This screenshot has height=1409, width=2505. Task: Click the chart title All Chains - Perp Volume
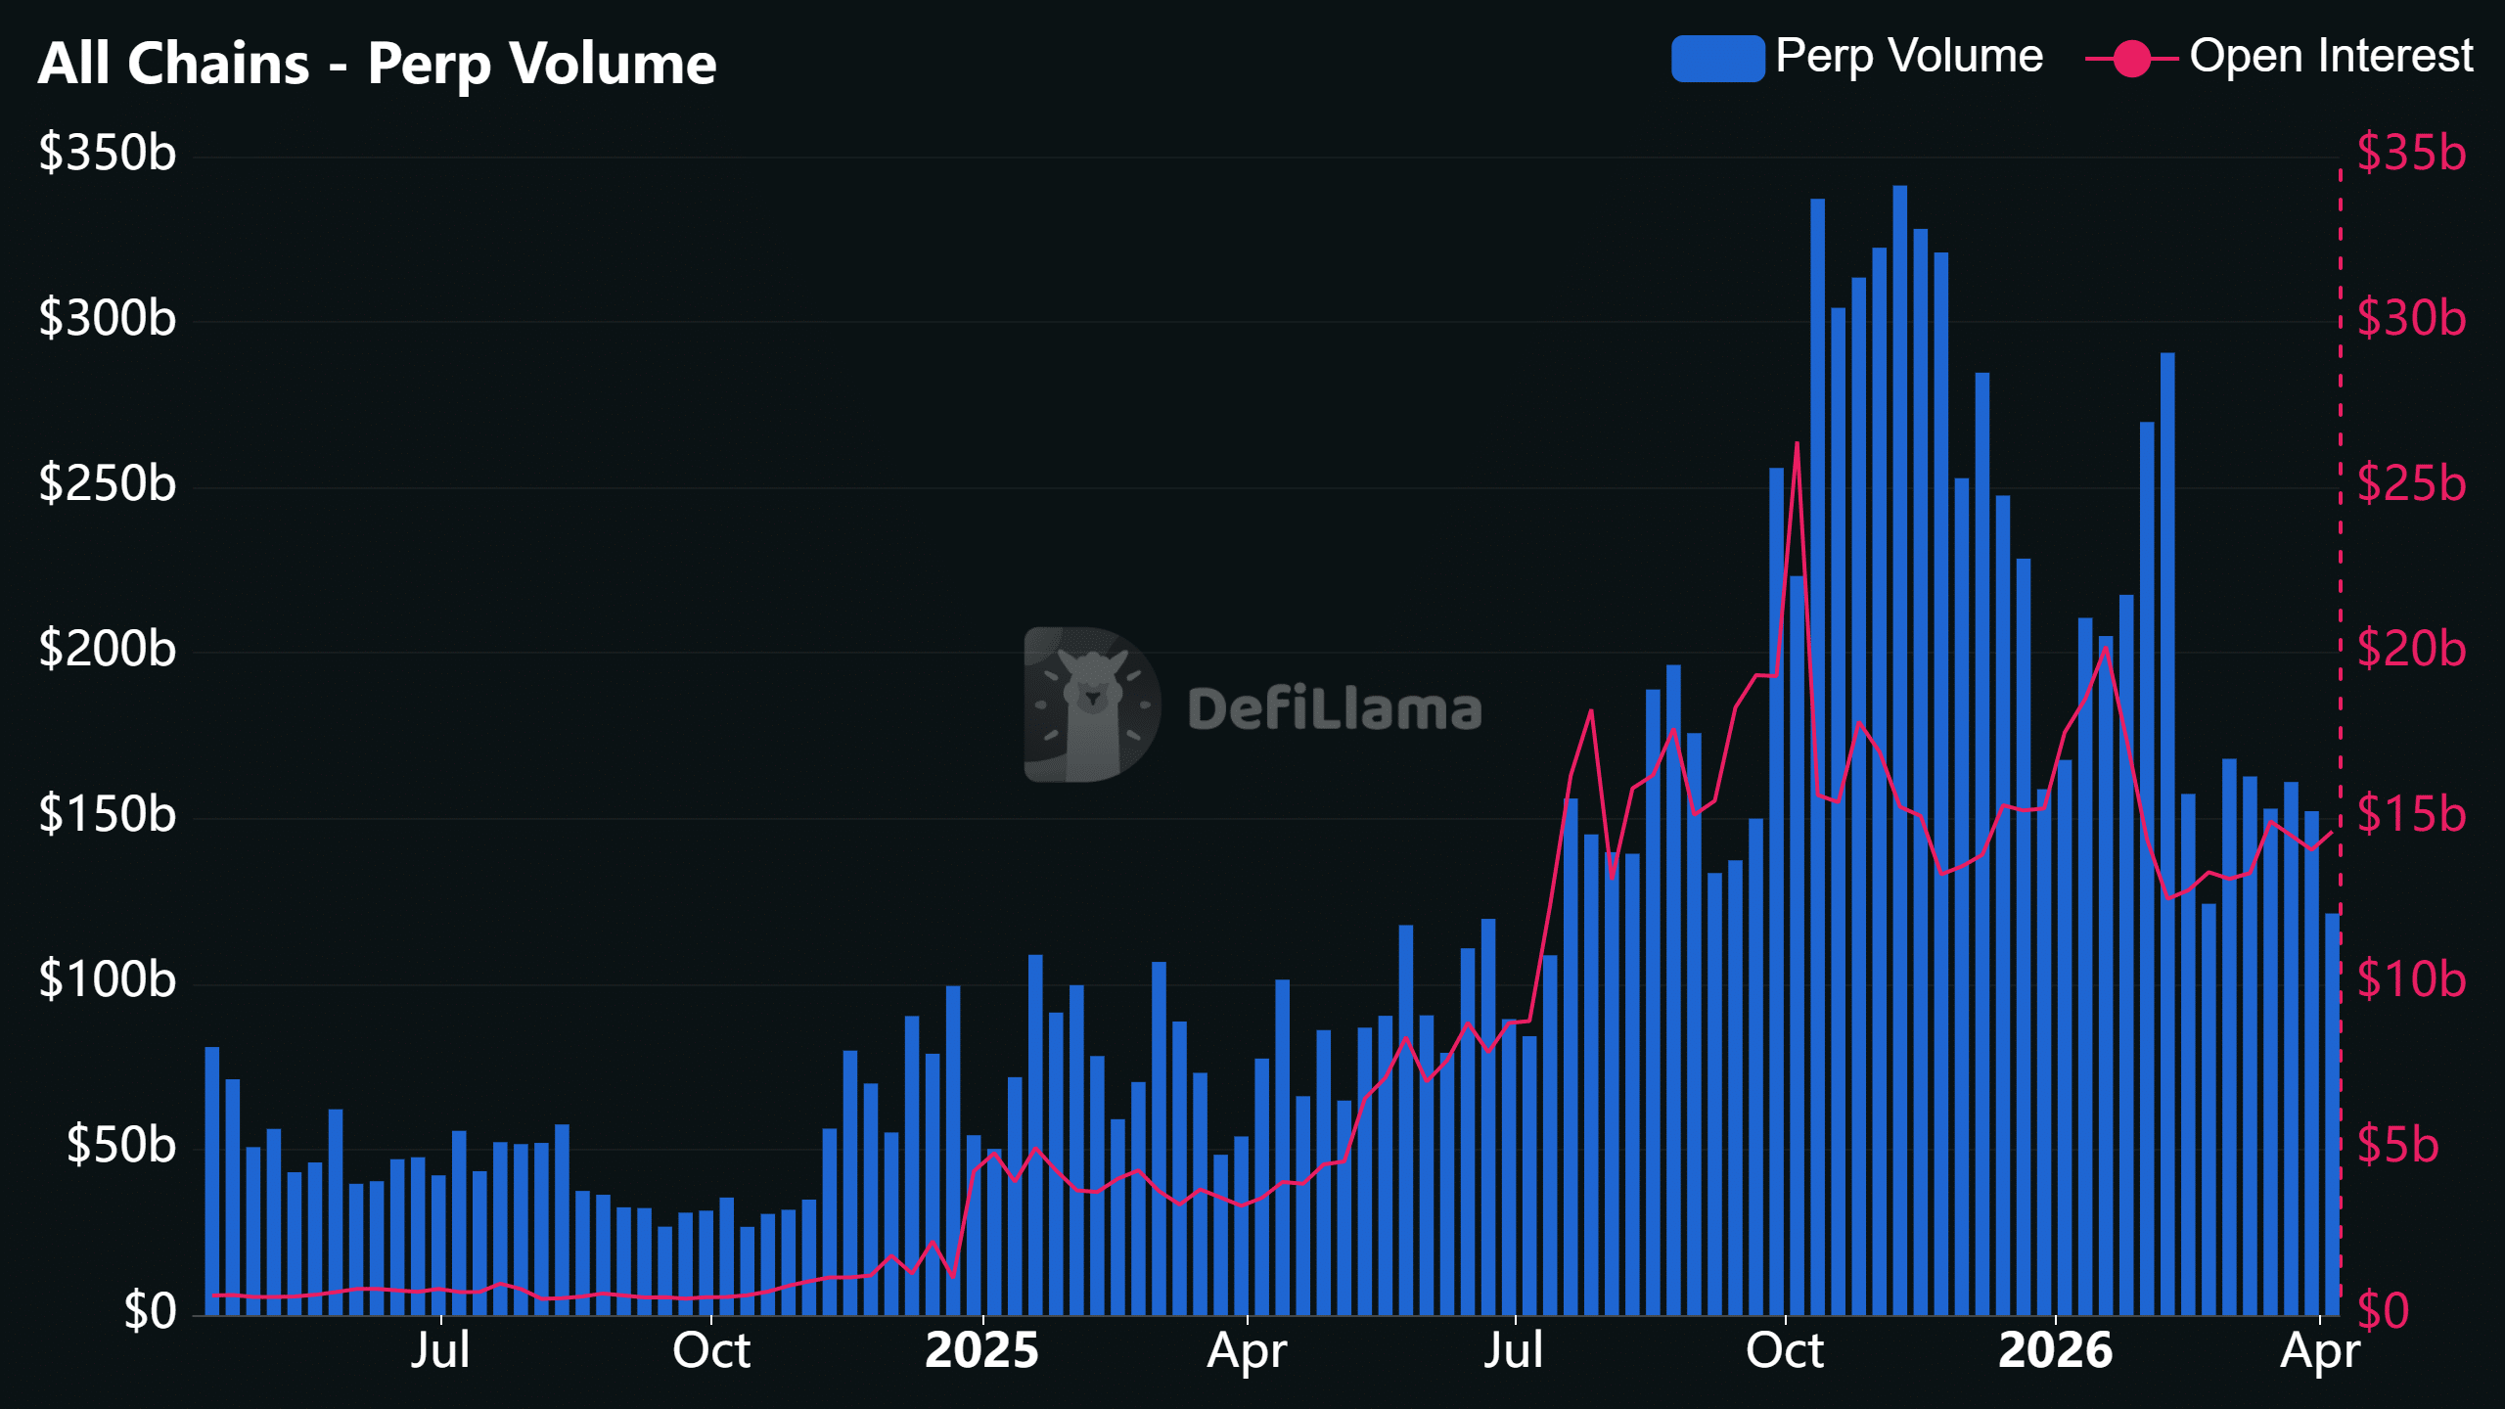tap(377, 64)
